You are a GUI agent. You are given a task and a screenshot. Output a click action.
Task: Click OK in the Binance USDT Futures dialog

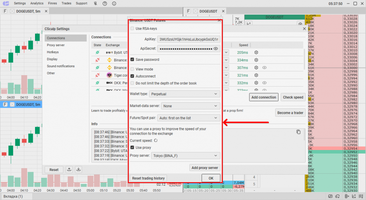(x=211, y=178)
